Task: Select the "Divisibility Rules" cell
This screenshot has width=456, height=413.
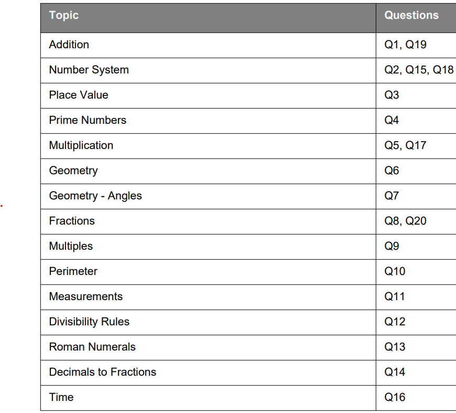Action: pyautogui.click(x=89, y=322)
